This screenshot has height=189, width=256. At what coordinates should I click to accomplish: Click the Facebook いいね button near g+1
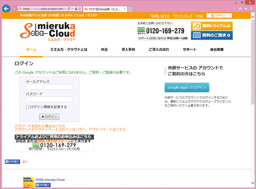coord(12,162)
